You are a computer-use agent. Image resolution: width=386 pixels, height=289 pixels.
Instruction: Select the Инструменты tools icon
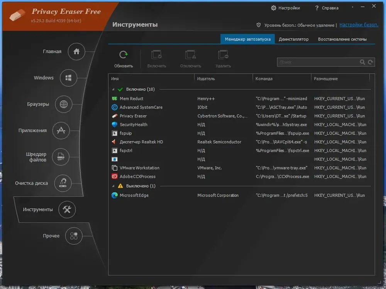click(x=67, y=209)
